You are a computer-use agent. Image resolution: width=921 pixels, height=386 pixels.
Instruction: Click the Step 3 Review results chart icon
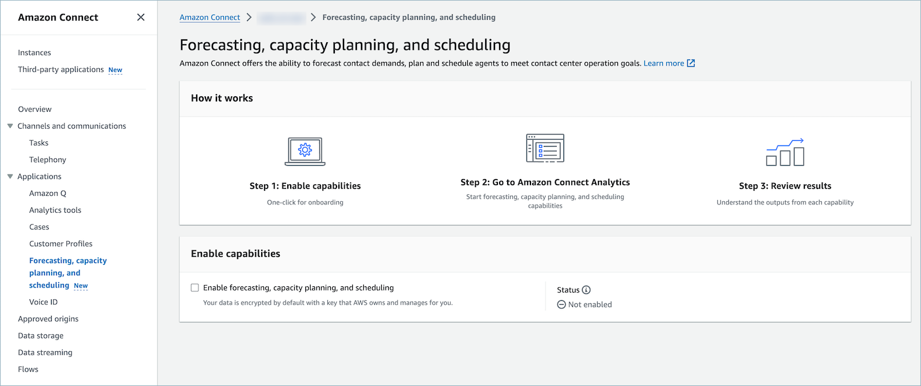coord(785,151)
